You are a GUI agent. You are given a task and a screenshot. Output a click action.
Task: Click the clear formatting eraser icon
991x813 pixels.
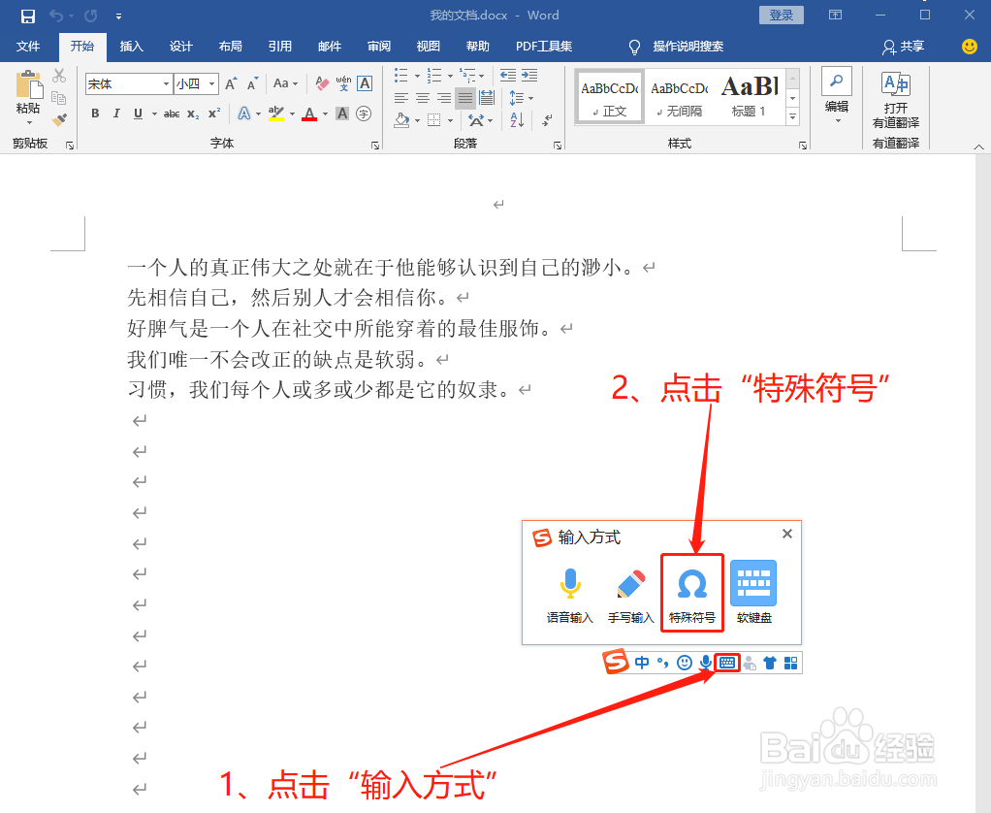pyautogui.click(x=322, y=83)
